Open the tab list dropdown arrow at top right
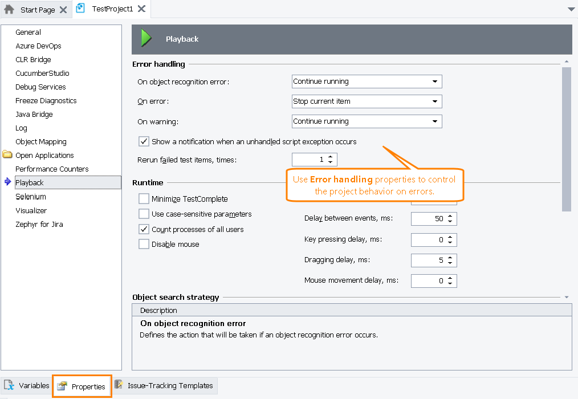 (x=571, y=9)
